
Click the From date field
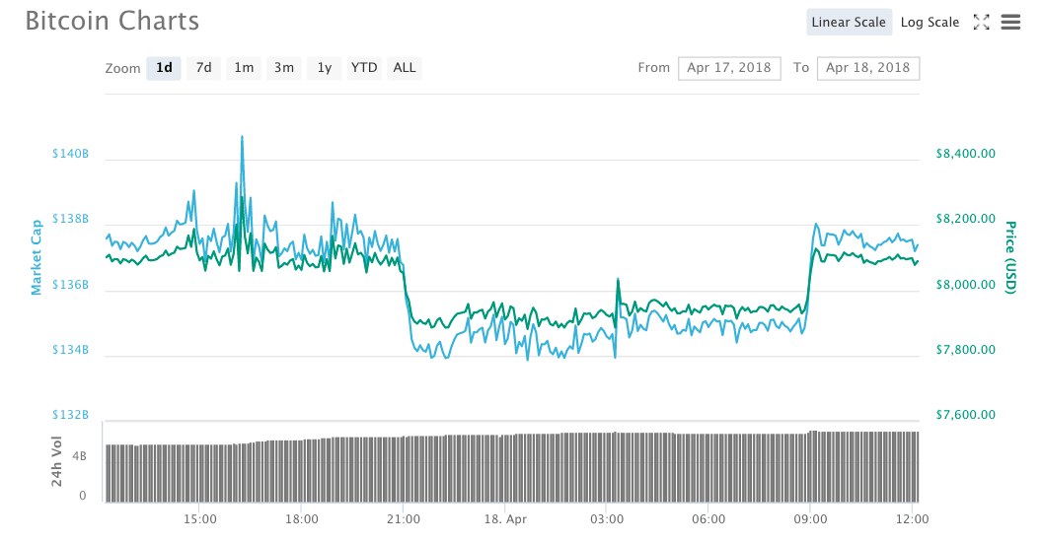pos(729,68)
